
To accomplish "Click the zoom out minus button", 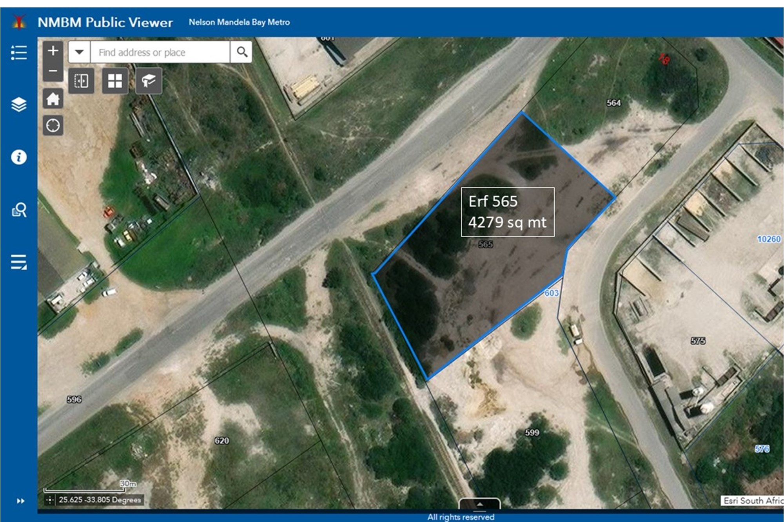I will click(x=53, y=71).
